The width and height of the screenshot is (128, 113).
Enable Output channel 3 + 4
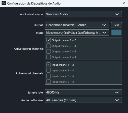coord(49,46)
